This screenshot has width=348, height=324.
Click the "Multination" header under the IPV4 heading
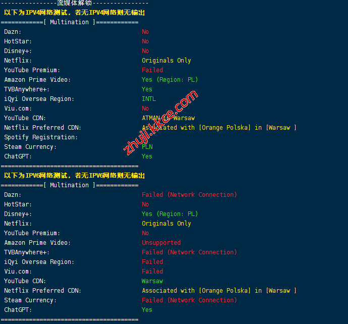tap(69, 22)
